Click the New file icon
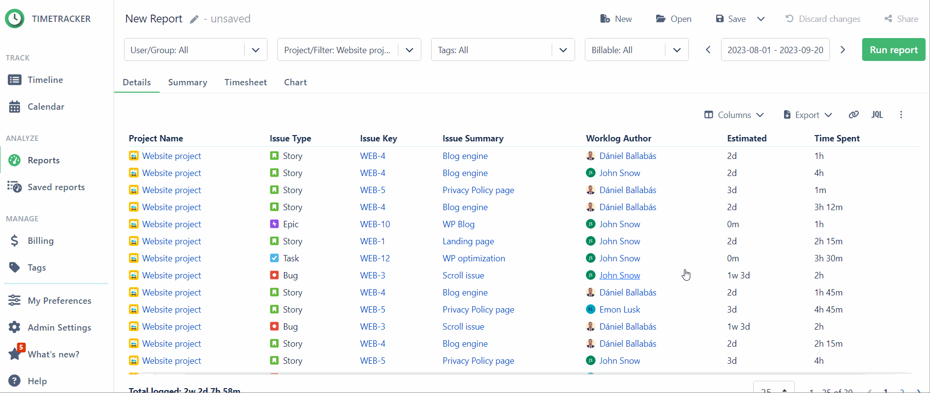This screenshot has height=393, width=930. click(605, 19)
